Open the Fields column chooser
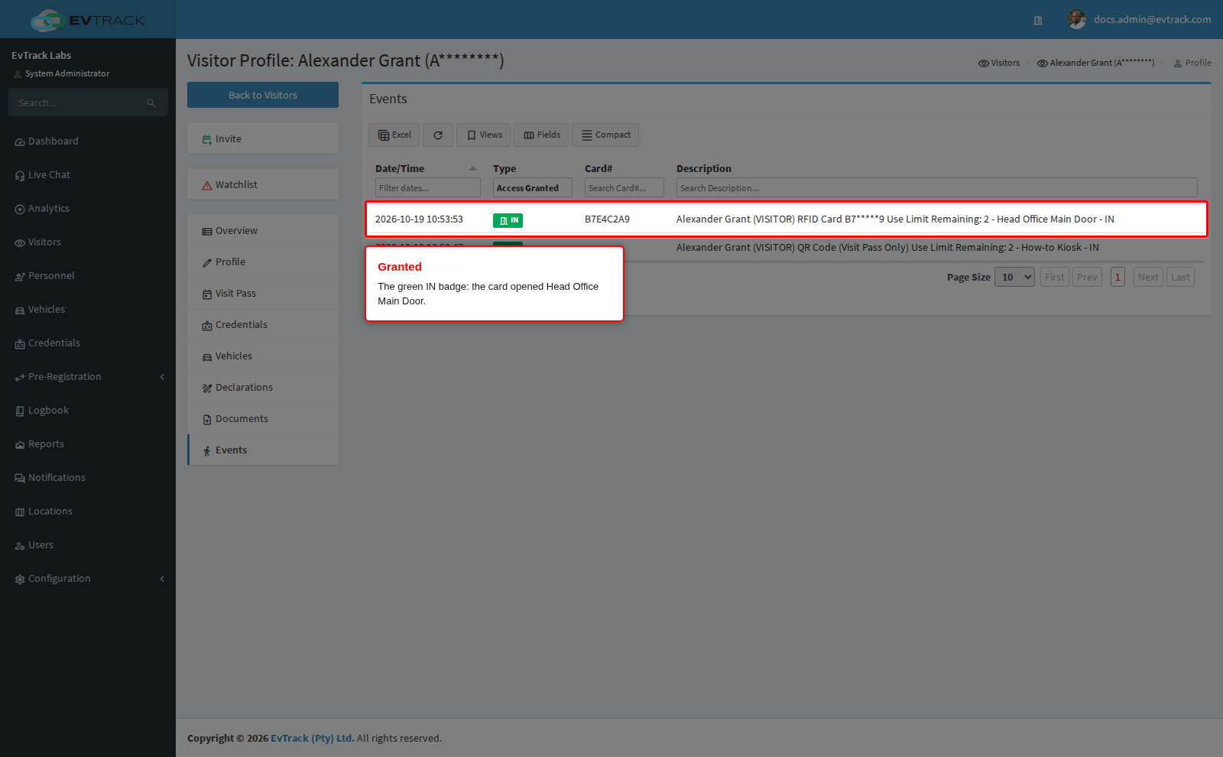The image size is (1223, 757). click(541, 135)
